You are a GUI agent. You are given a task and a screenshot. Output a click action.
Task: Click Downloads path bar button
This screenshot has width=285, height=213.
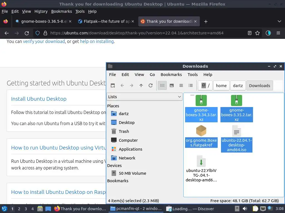260,85
